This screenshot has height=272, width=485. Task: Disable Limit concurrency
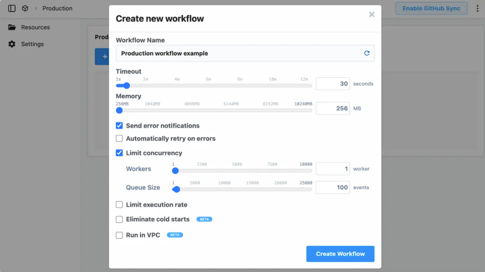(x=119, y=153)
